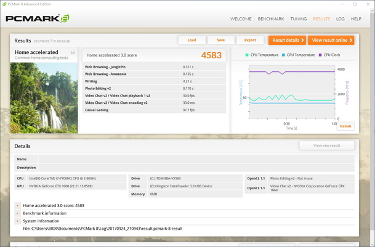The width and height of the screenshot is (375, 247).
Task: Go to the Tuning tab
Action: coord(299,19)
